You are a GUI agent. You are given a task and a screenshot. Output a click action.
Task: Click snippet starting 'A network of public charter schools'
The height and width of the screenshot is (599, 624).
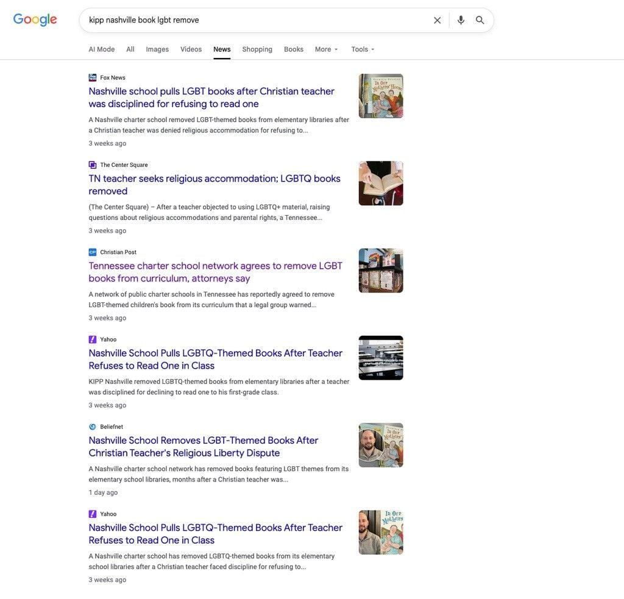(x=211, y=299)
